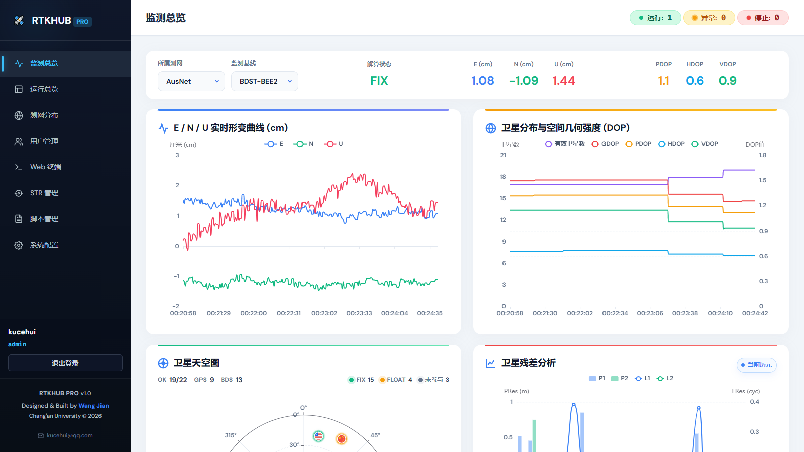The width and height of the screenshot is (804, 452).
Task: Toggle the HDOP legend series
Action: coord(671,144)
